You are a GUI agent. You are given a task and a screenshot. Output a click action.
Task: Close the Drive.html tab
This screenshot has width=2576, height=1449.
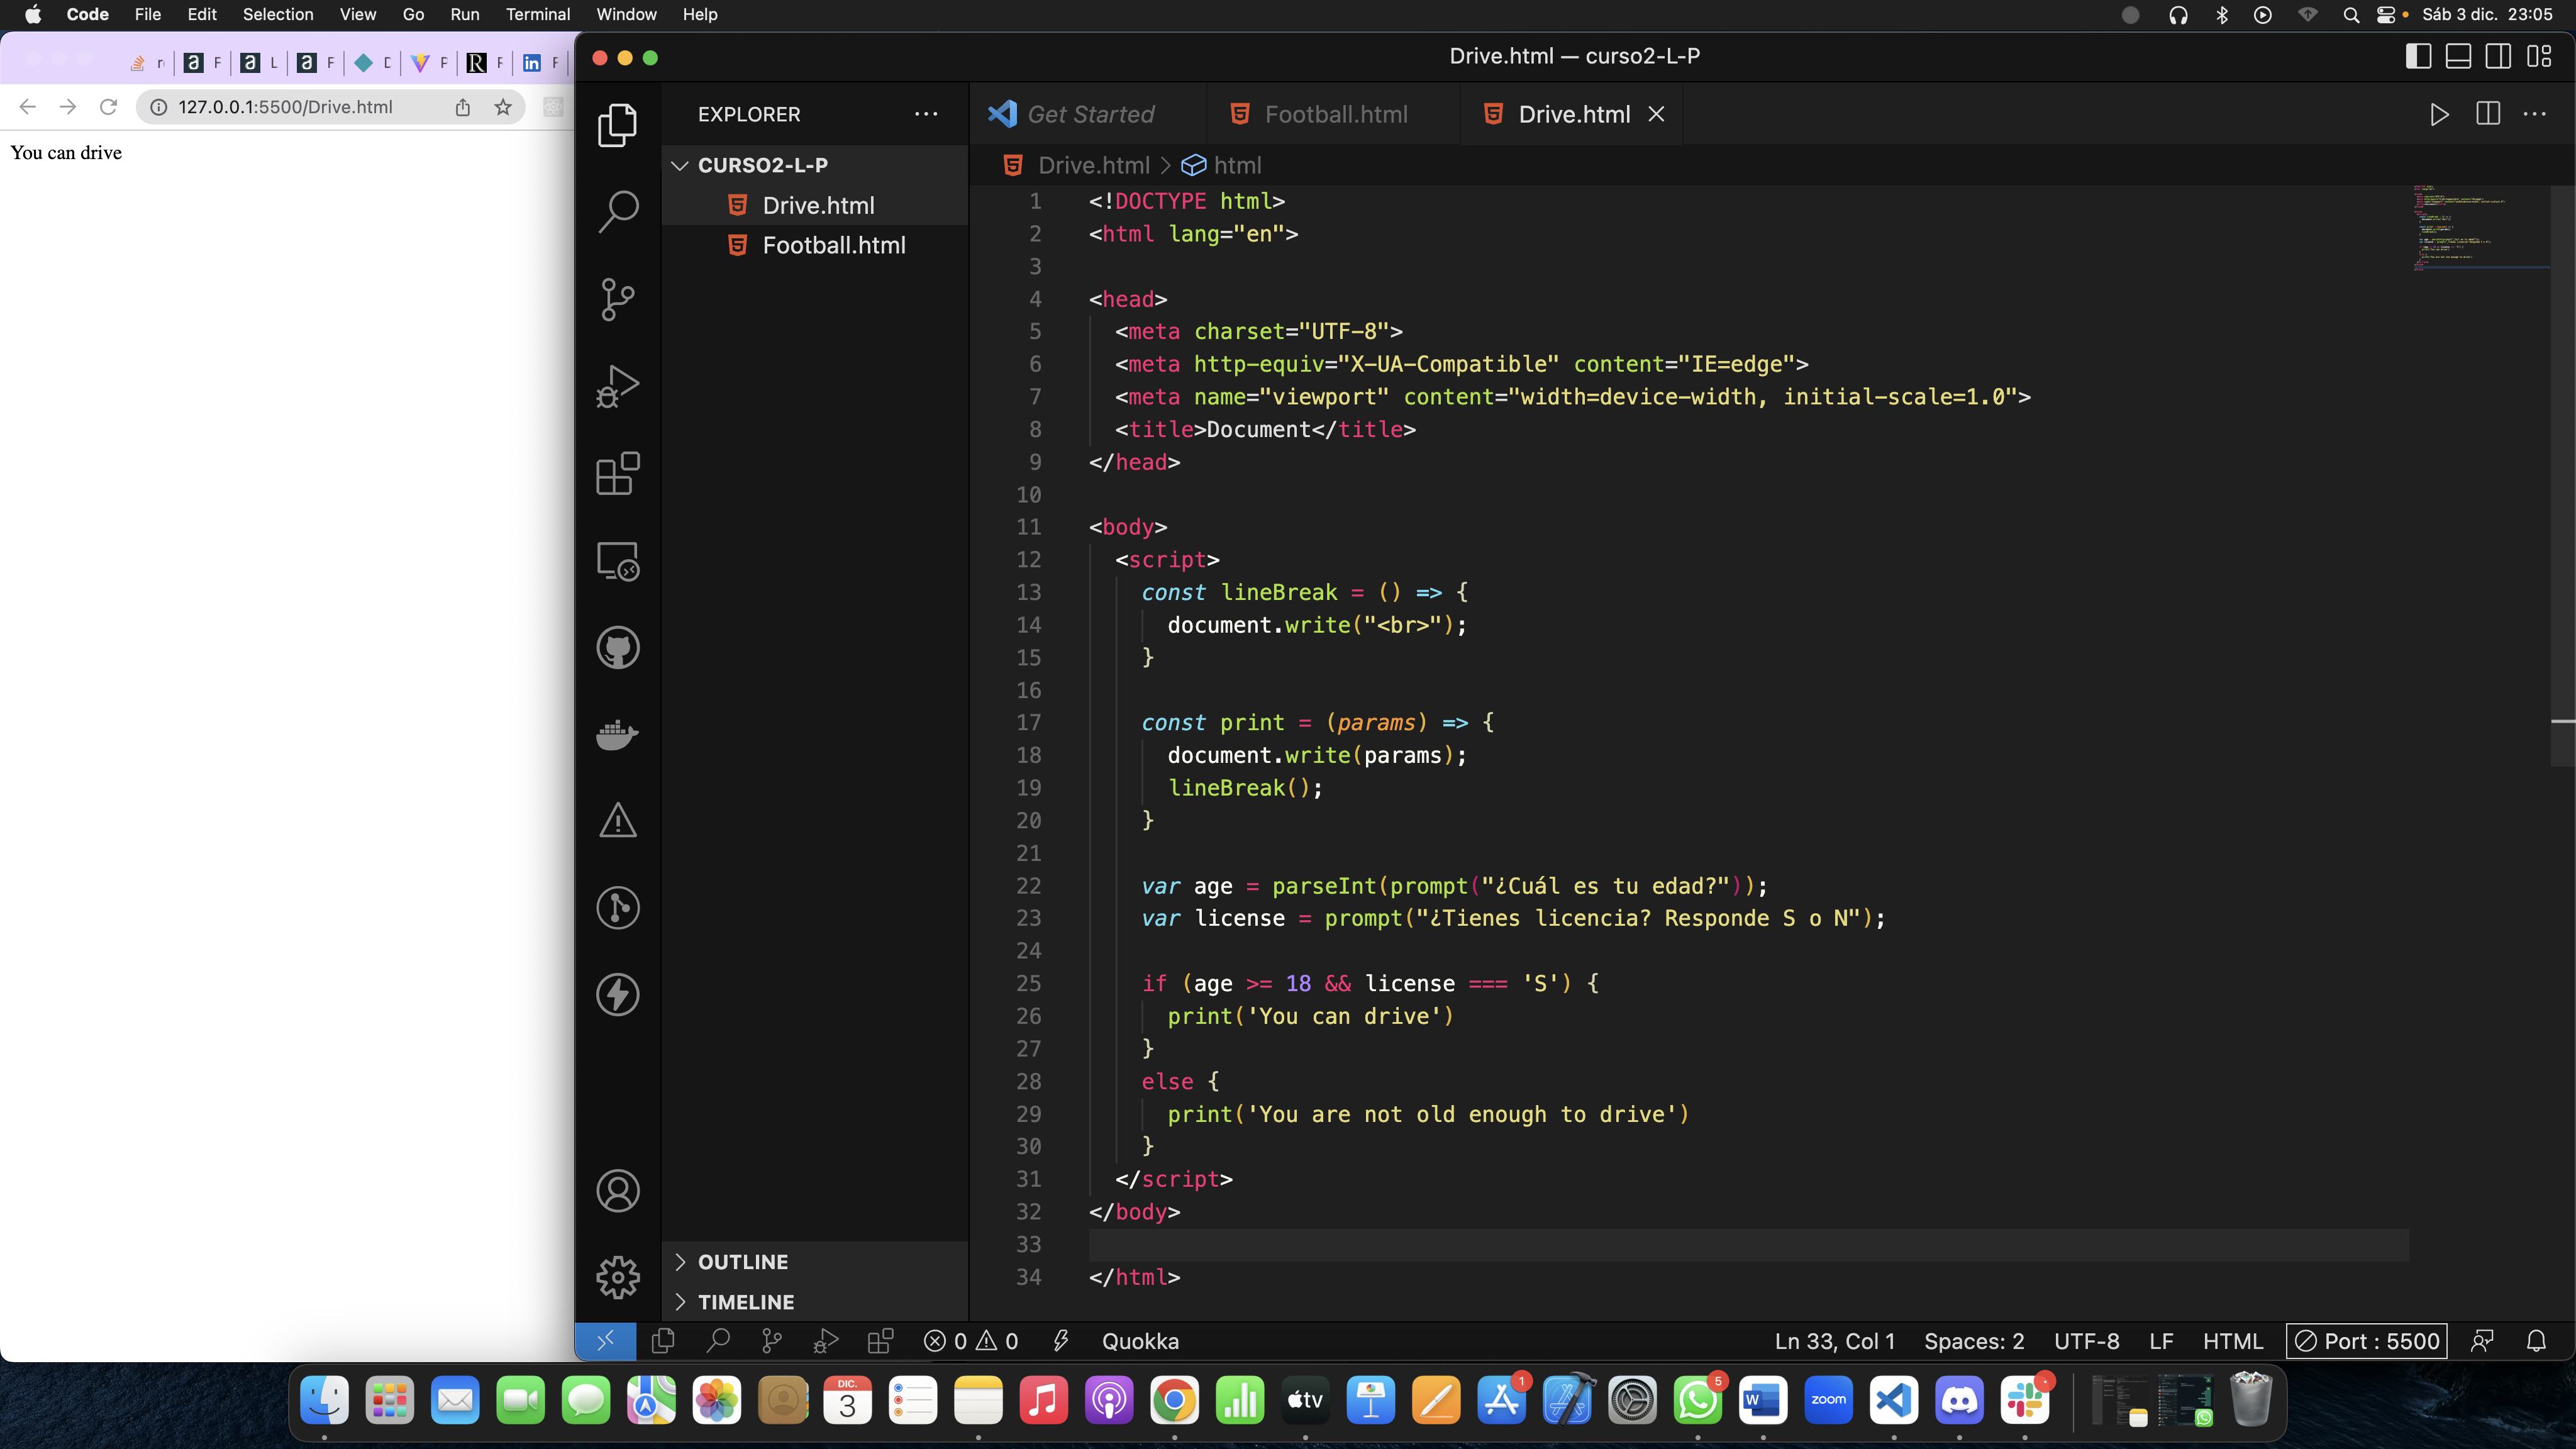click(x=1656, y=114)
